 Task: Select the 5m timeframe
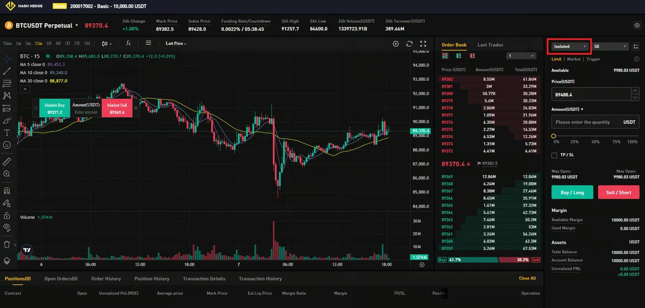[28, 44]
